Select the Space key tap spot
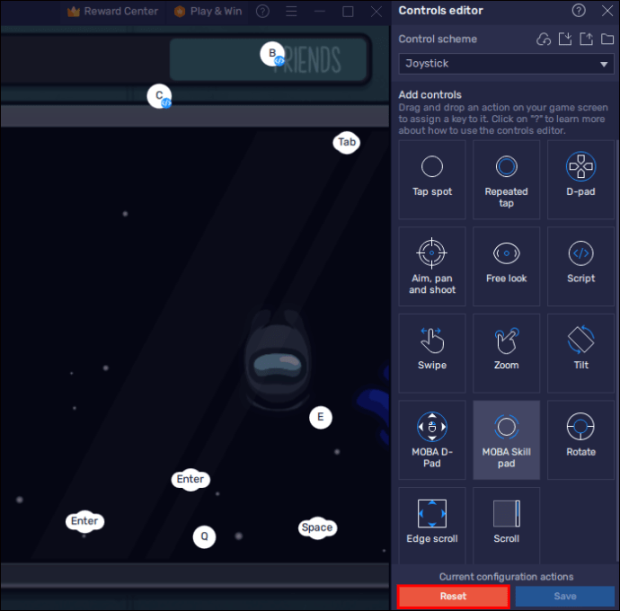This screenshot has width=620, height=611. pos(317,527)
